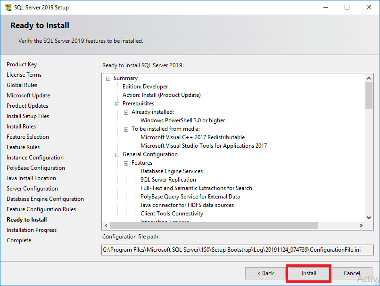The width and height of the screenshot is (380, 286).
Task: Select the Feature Rules step
Action: 23,147
